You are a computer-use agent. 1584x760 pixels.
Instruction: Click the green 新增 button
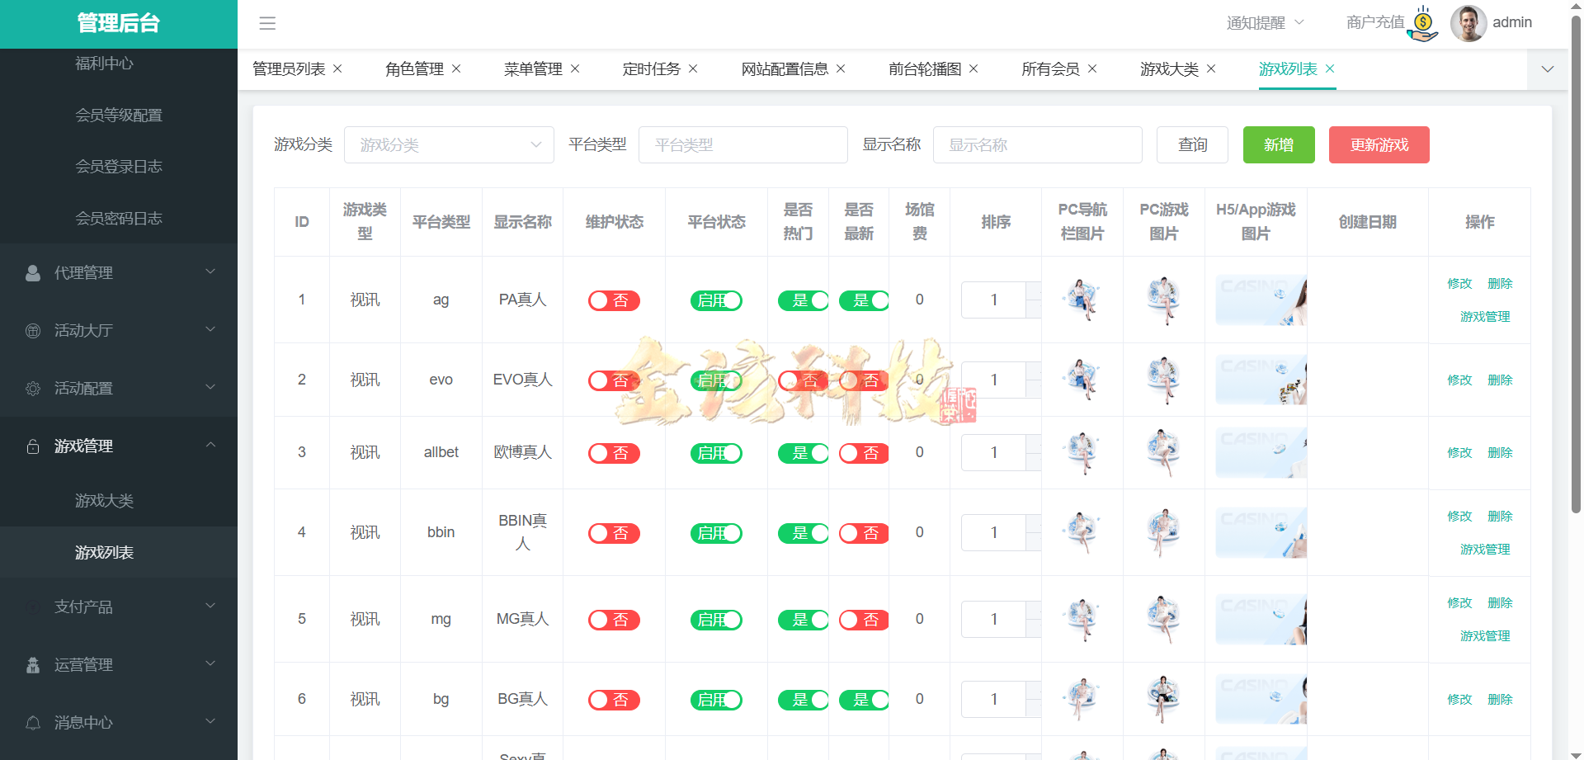tap(1278, 144)
